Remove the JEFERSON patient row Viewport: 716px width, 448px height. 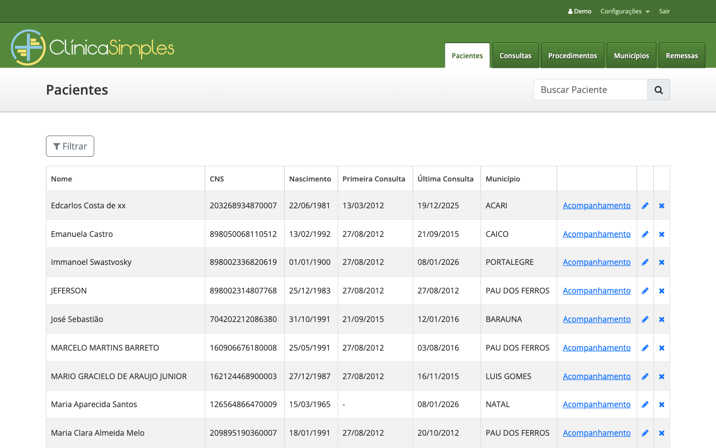click(662, 291)
